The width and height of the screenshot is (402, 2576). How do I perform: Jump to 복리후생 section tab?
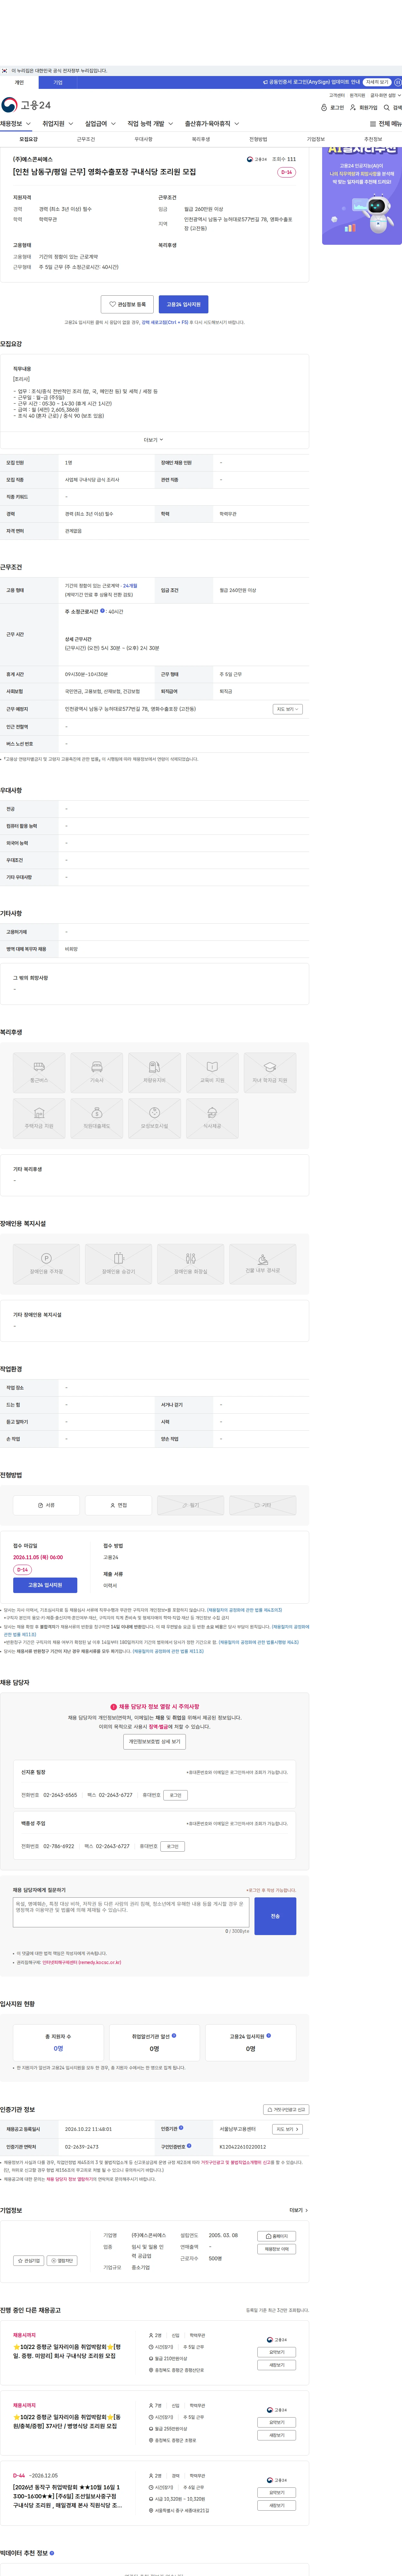pyautogui.click(x=201, y=139)
